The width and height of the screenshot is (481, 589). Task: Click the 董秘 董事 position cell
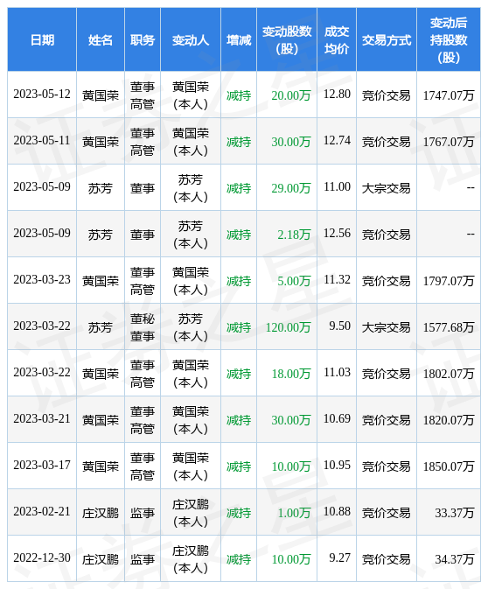pyautogui.click(x=143, y=327)
